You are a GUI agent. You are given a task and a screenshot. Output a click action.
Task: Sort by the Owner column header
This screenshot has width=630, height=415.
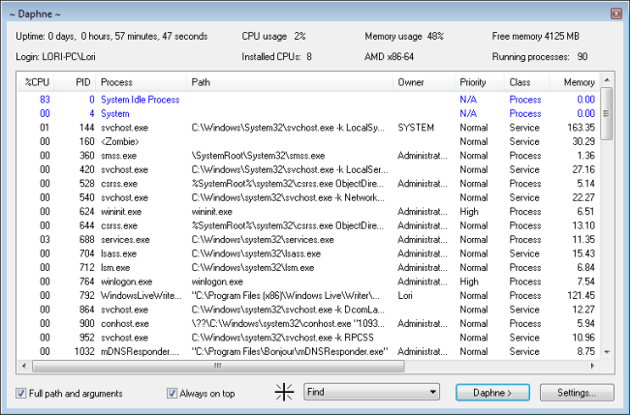click(424, 82)
